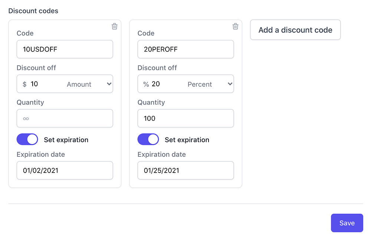Select the unlimited quantity field for 10USDOFF
Image resolution: width=371 pixels, height=240 pixels.
(x=65, y=119)
